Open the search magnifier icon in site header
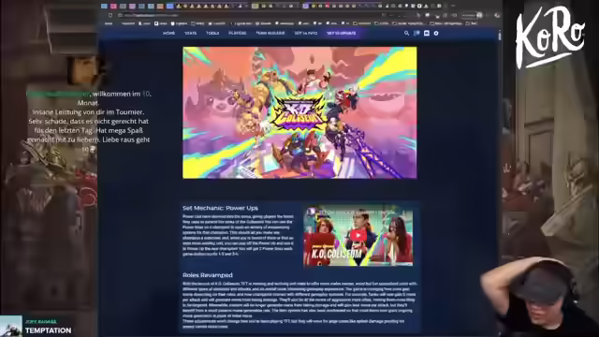The image size is (599, 337). 406,34
